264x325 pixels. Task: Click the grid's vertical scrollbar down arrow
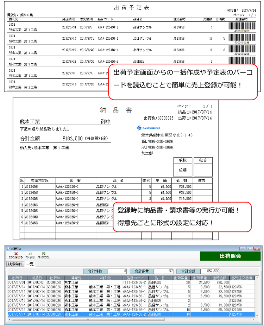257,315
